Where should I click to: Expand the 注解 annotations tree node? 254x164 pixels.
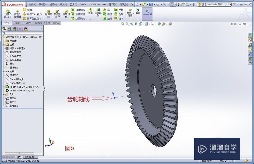(x=4, y=44)
